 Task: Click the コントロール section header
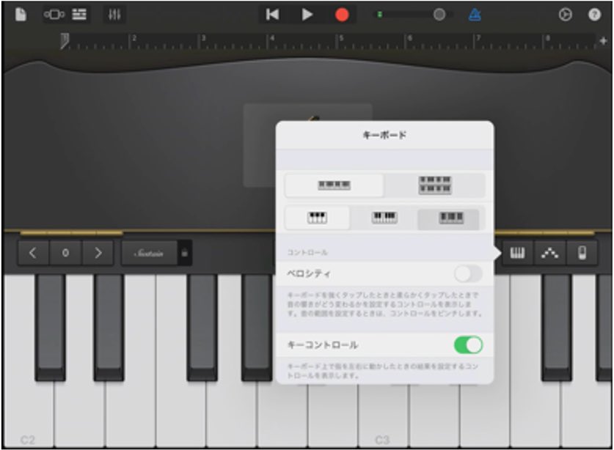tap(307, 252)
